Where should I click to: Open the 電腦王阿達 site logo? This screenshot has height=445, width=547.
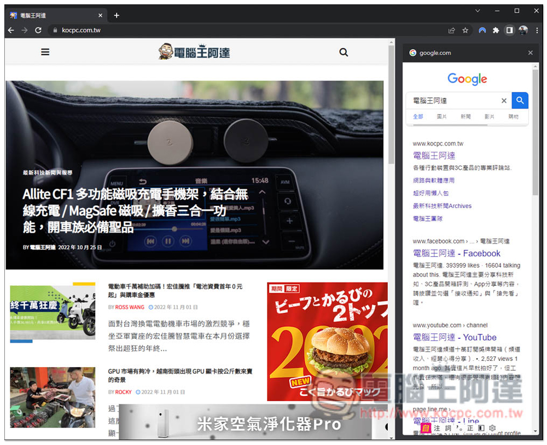click(x=194, y=52)
